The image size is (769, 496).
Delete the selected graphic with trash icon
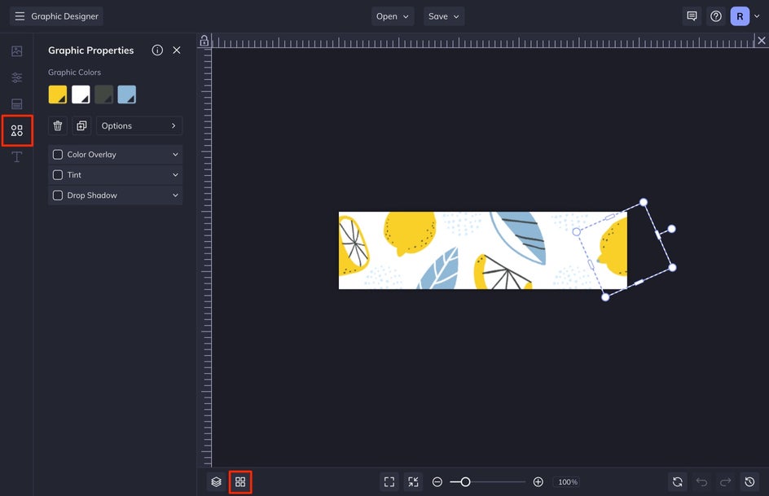tap(58, 125)
